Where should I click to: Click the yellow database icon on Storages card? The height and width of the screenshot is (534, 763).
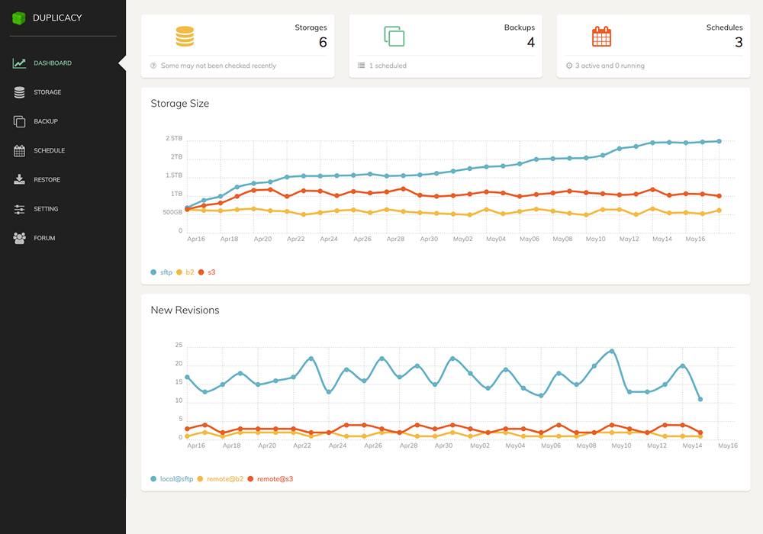click(185, 37)
